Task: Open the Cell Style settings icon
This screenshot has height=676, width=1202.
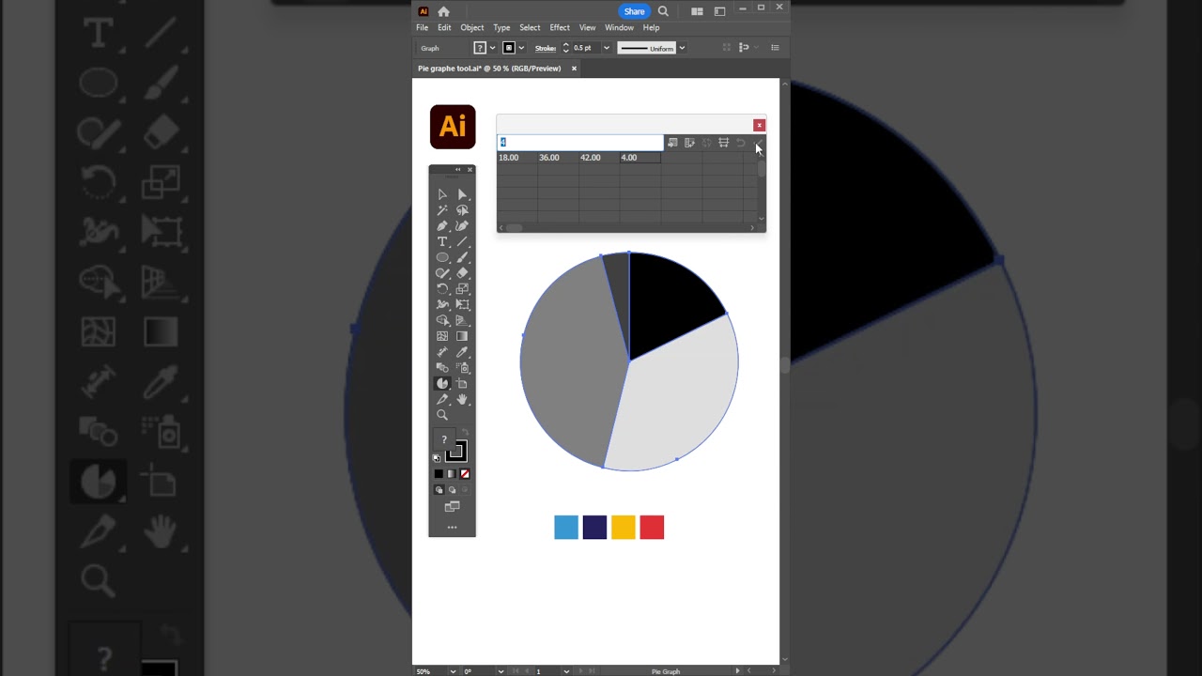Action: point(723,143)
